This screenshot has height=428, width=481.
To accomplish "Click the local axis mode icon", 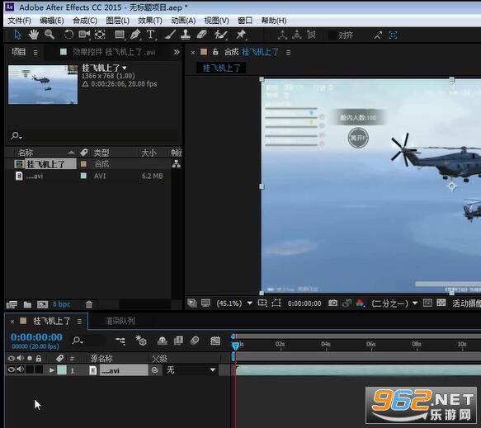I will [x=282, y=35].
